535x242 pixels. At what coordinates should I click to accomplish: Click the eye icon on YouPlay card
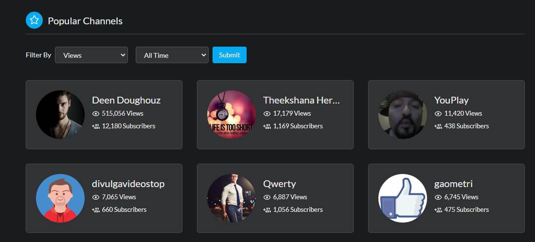(x=438, y=114)
